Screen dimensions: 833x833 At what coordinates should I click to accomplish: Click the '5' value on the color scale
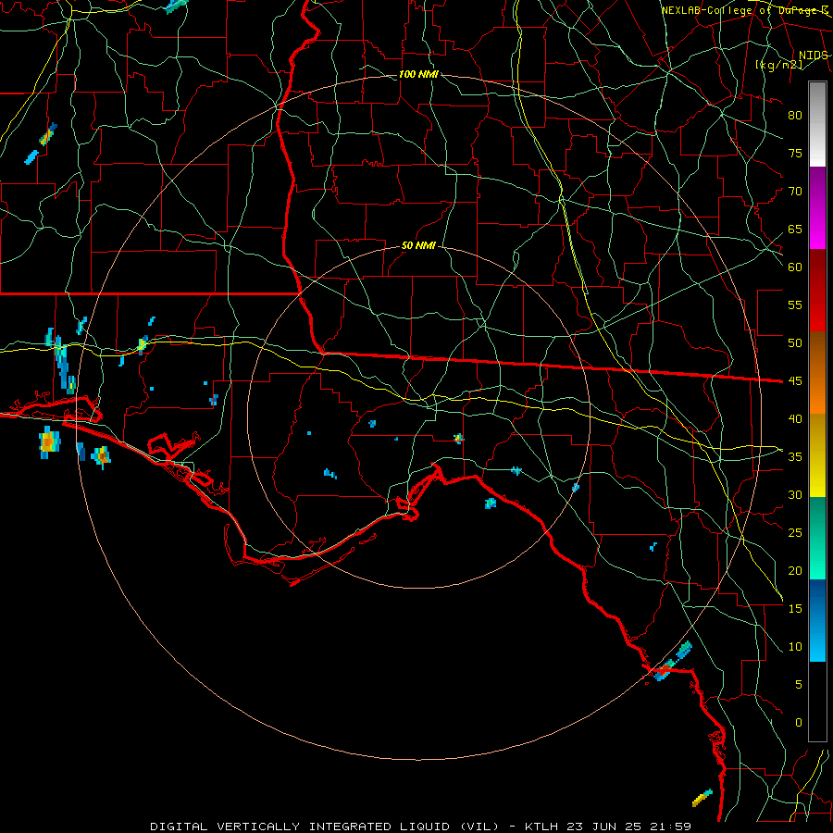[799, 685]
